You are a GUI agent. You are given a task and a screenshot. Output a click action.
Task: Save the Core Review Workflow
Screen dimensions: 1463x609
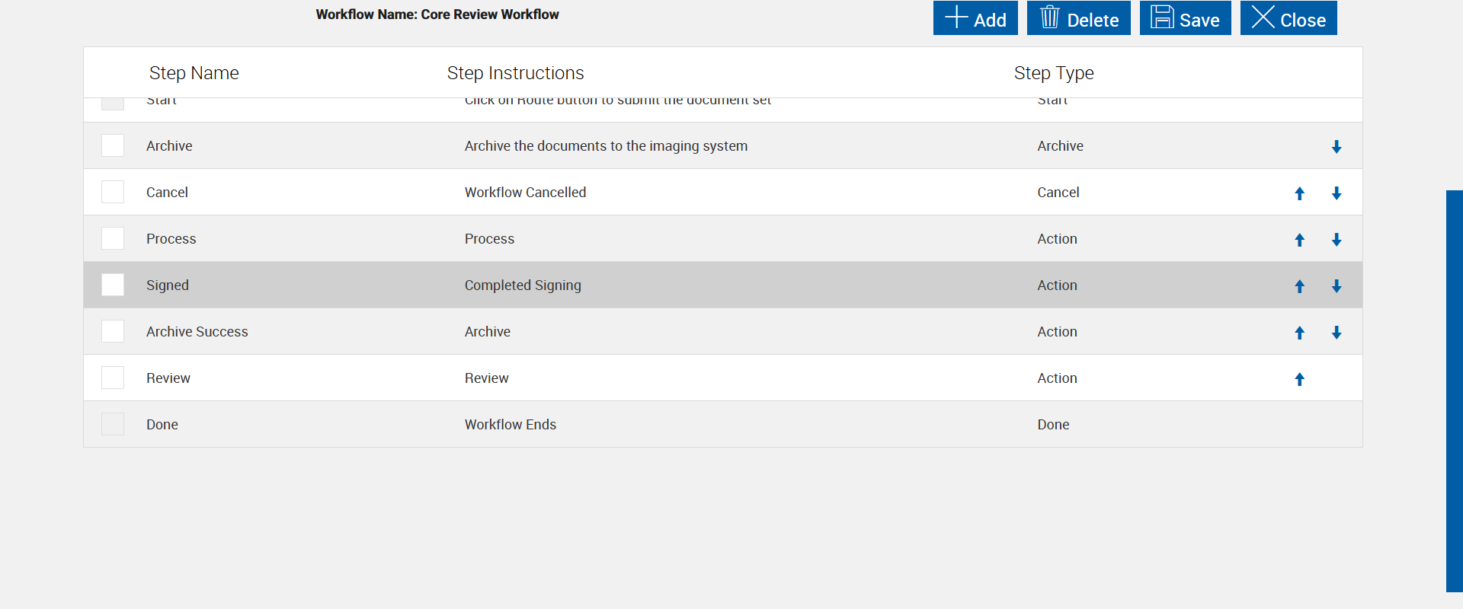(x=1185, y=18)
